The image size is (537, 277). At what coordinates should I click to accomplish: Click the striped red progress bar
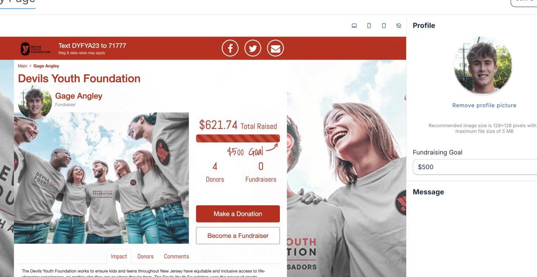point(238,138)
